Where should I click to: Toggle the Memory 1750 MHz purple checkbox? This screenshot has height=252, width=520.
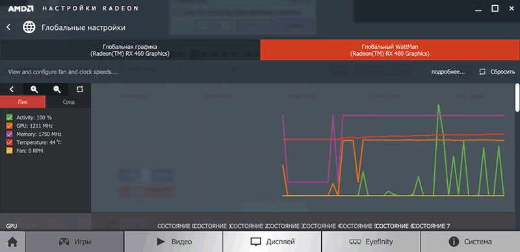click(9, 134)
